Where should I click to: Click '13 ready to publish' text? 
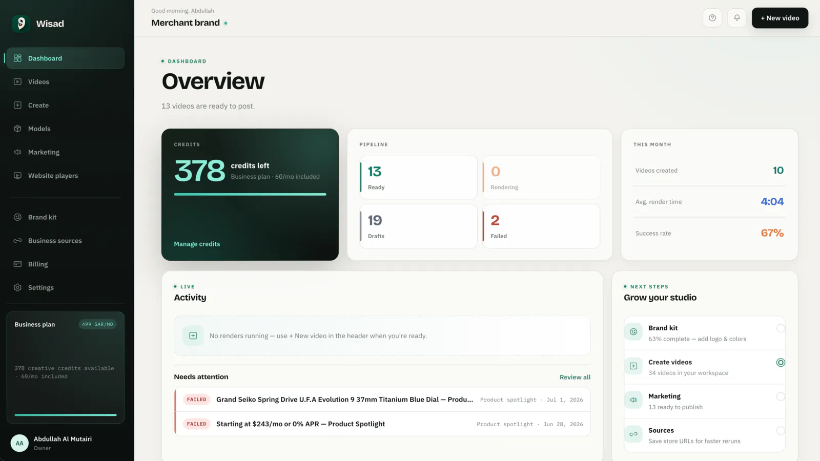pos(675,407)
